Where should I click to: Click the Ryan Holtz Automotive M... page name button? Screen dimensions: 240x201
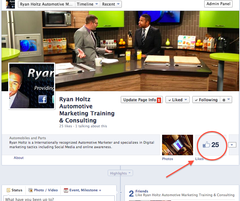pyautogui.click(x=47, y=4)
